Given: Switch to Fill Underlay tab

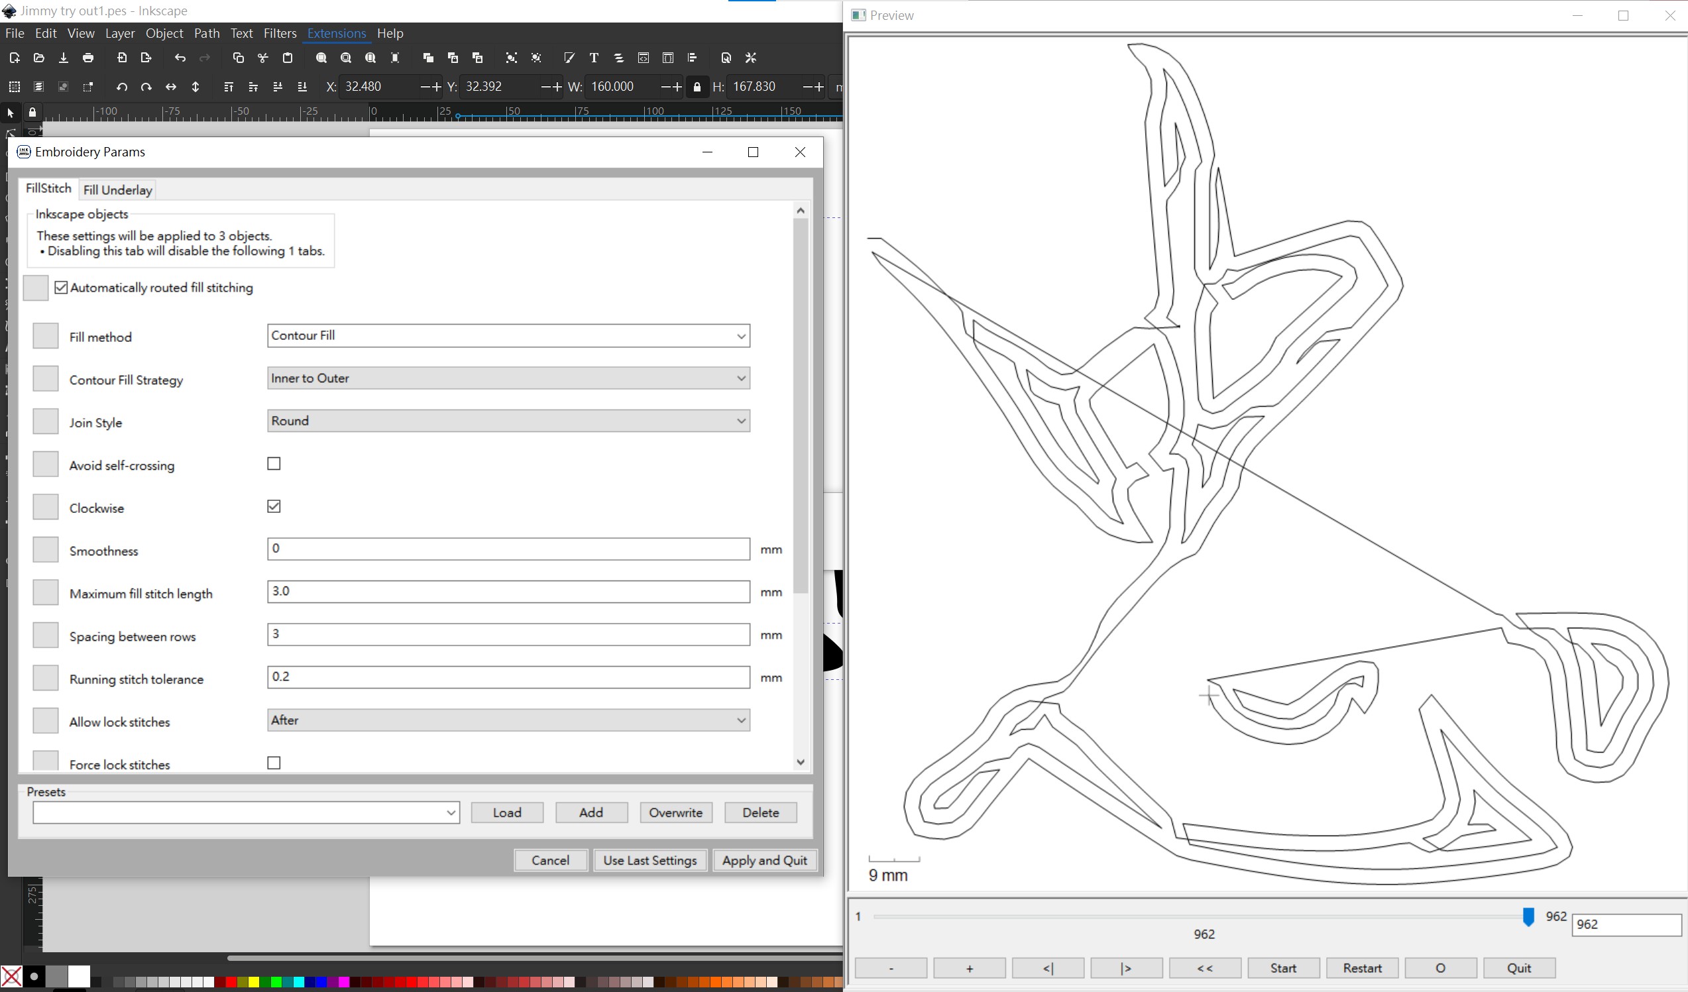Looking at the screenshot, I should (x=117, y=189).
